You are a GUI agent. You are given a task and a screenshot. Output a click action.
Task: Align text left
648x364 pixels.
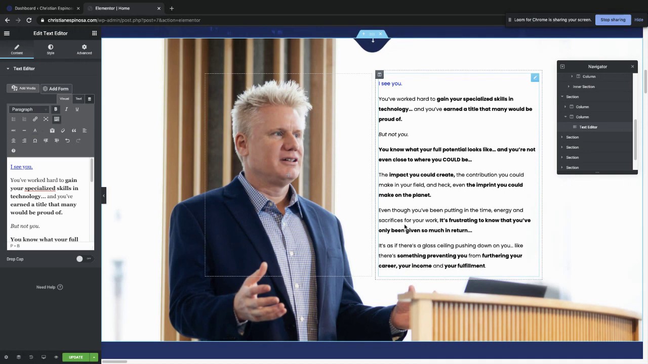(85, 130)
